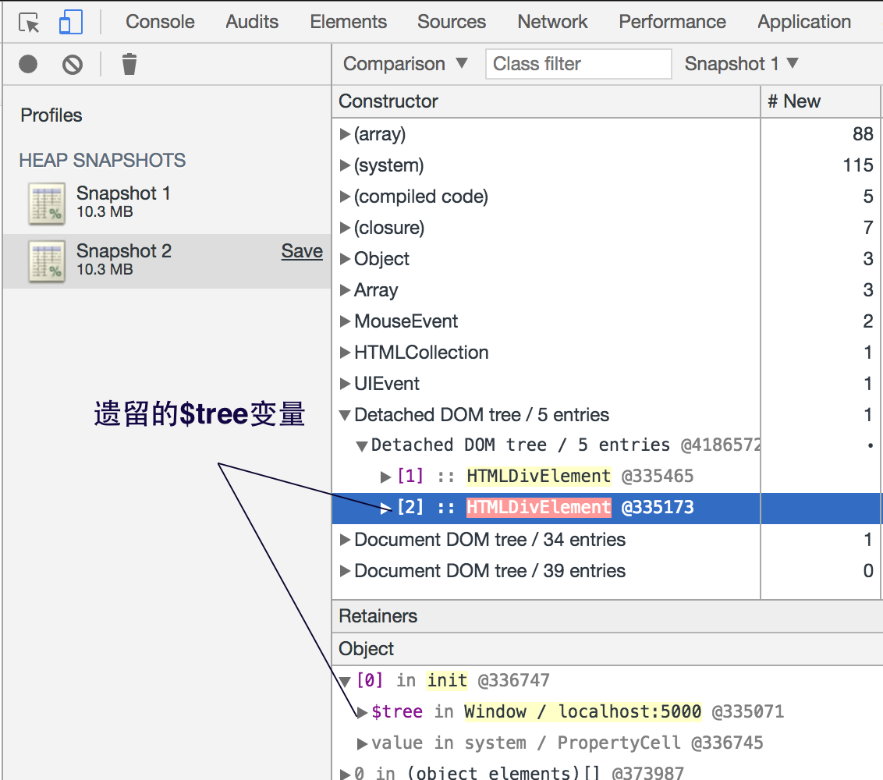Collapse the [0] in init retainer
The height and width of the screenshot is (780, 883).
(345, 682)
